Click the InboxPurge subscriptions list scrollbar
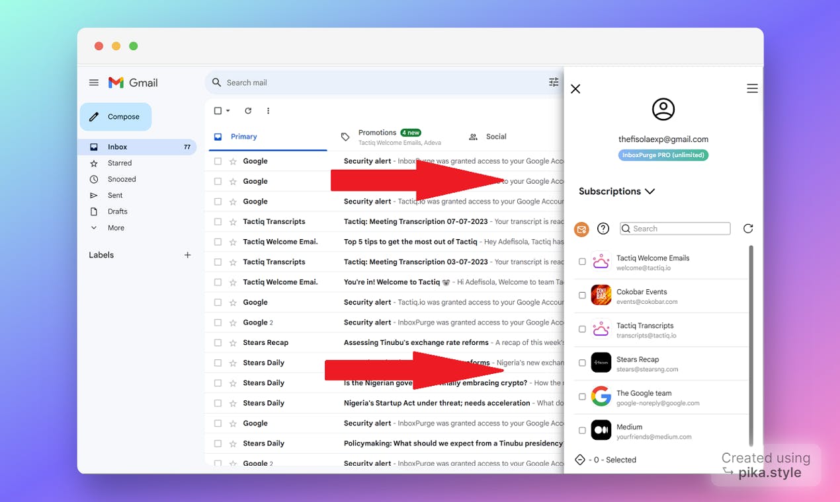 [x=751, y=345]
